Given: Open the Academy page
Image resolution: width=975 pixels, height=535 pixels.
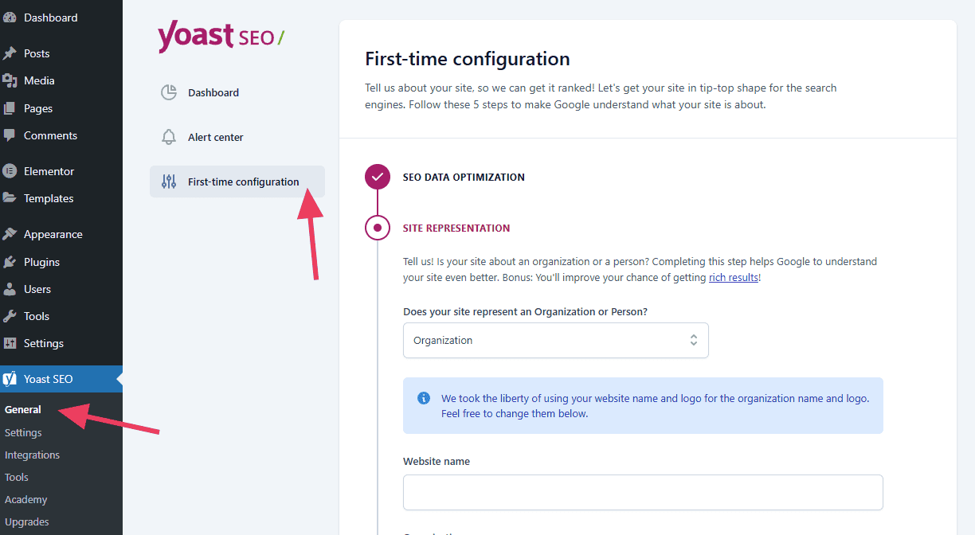Looking at the screenshot, I should [26, 499].
